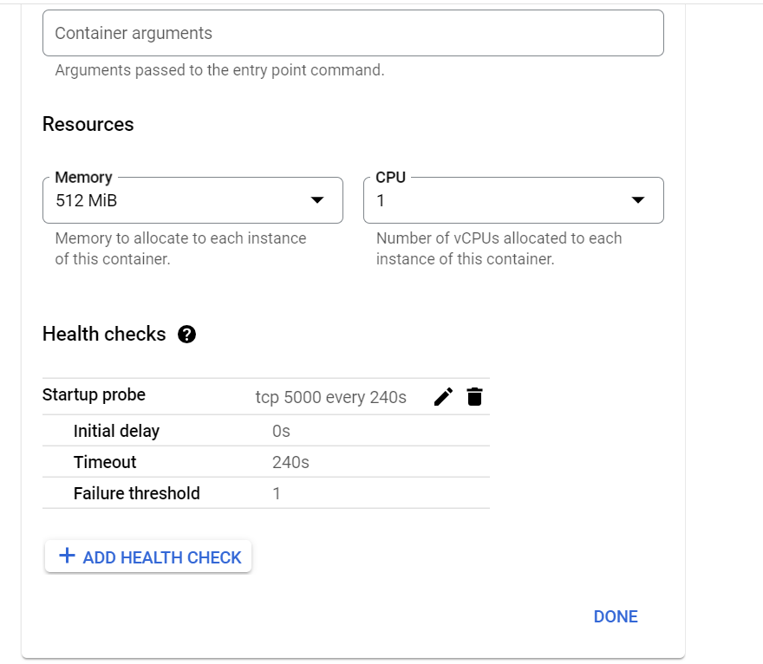
Task: Select the 512 MiB Memory value
Action: click(x=87, y=201)
